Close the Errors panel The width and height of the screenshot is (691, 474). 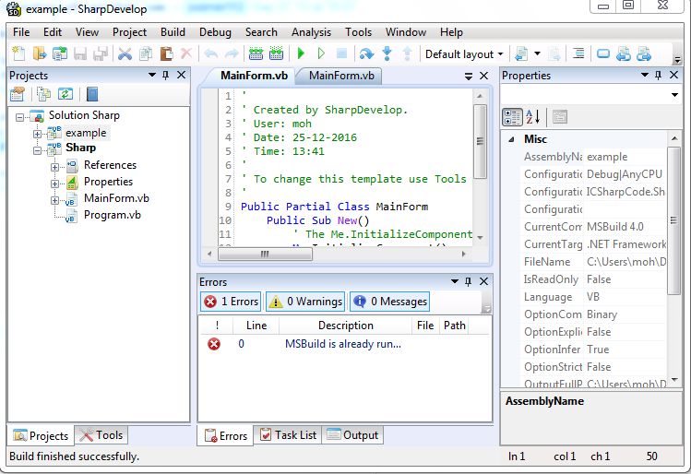point(483,281)
